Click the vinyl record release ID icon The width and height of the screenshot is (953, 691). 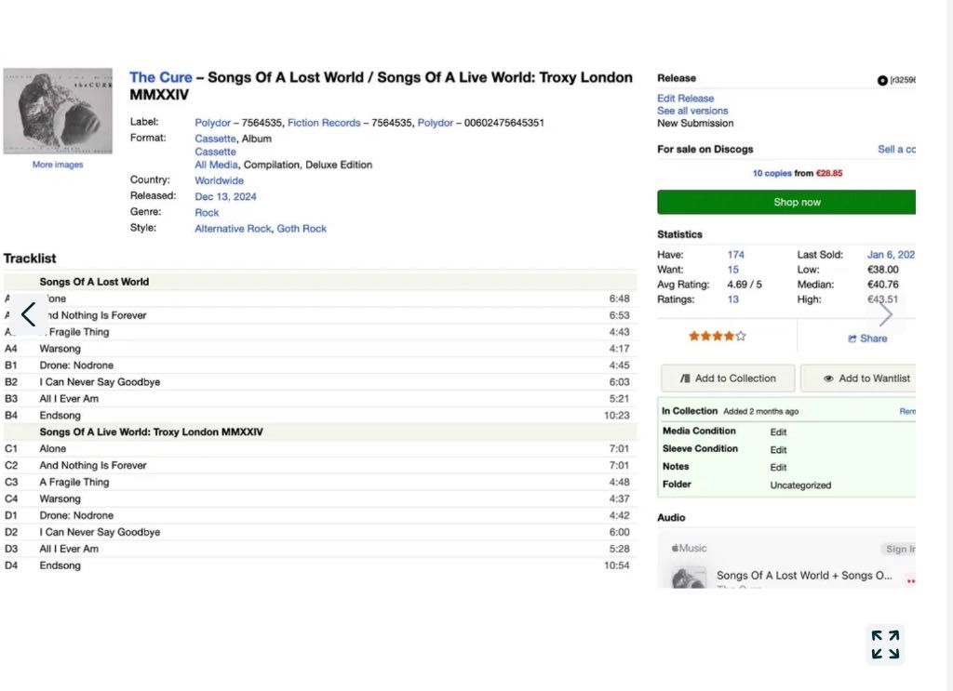tap(882, 80)
